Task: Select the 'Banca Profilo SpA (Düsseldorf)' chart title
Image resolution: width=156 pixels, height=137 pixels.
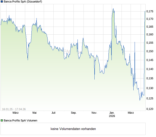Action: click(23, 2)
